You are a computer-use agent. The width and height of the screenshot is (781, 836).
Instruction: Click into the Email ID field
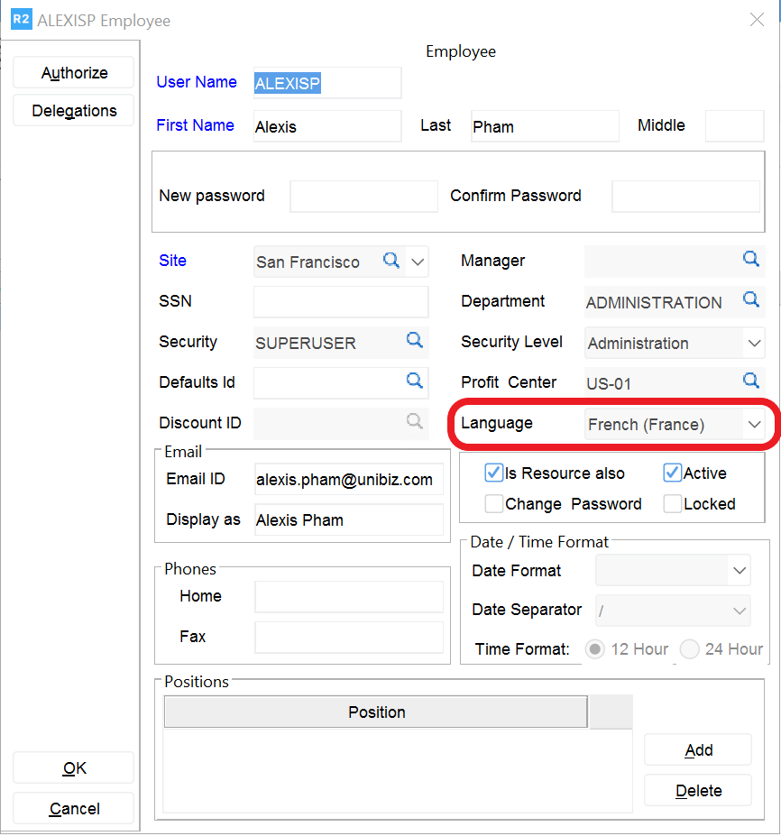pos(348,480)
